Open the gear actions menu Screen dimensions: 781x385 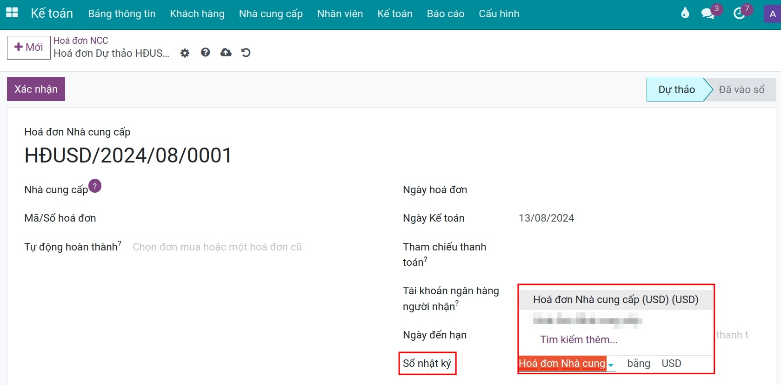pyautogui.click(x=185, y=53)
